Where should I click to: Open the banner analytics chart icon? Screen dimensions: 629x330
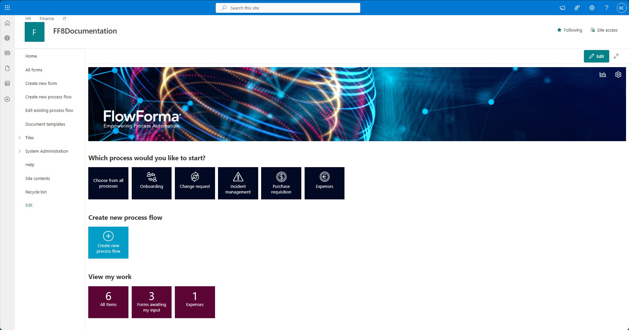pos(603,75)
